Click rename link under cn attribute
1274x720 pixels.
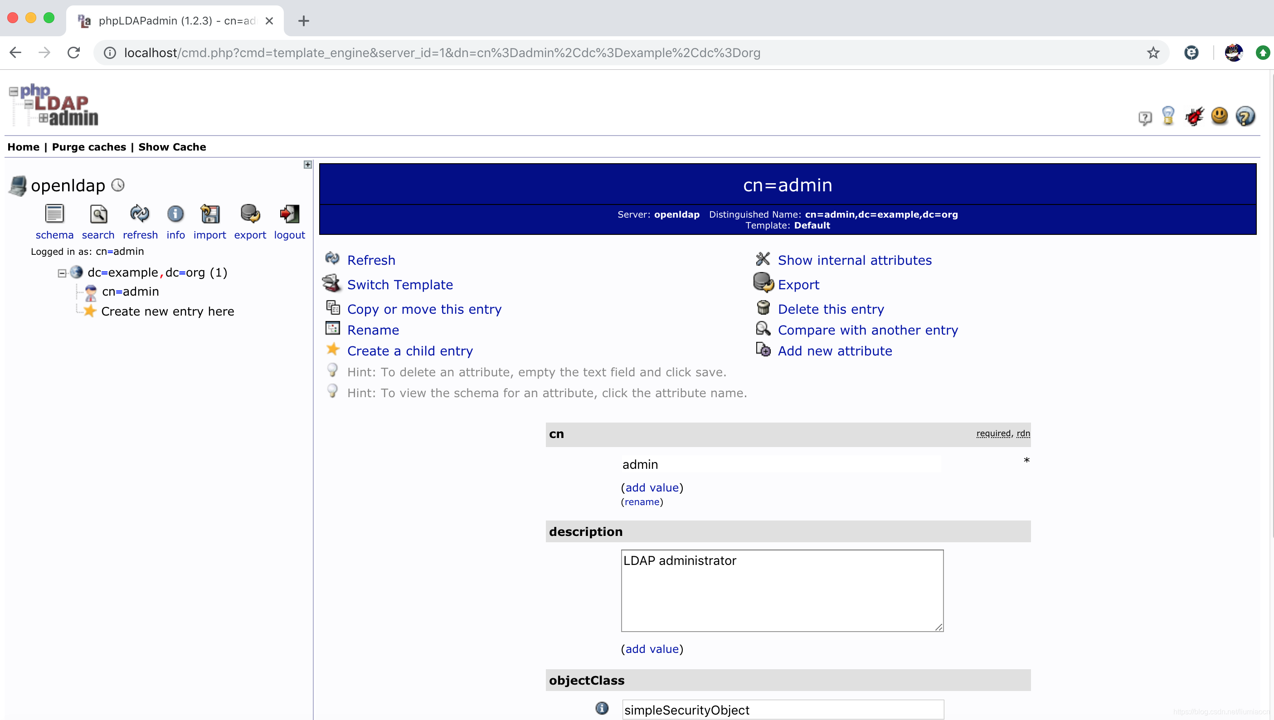tap(642, 501)
